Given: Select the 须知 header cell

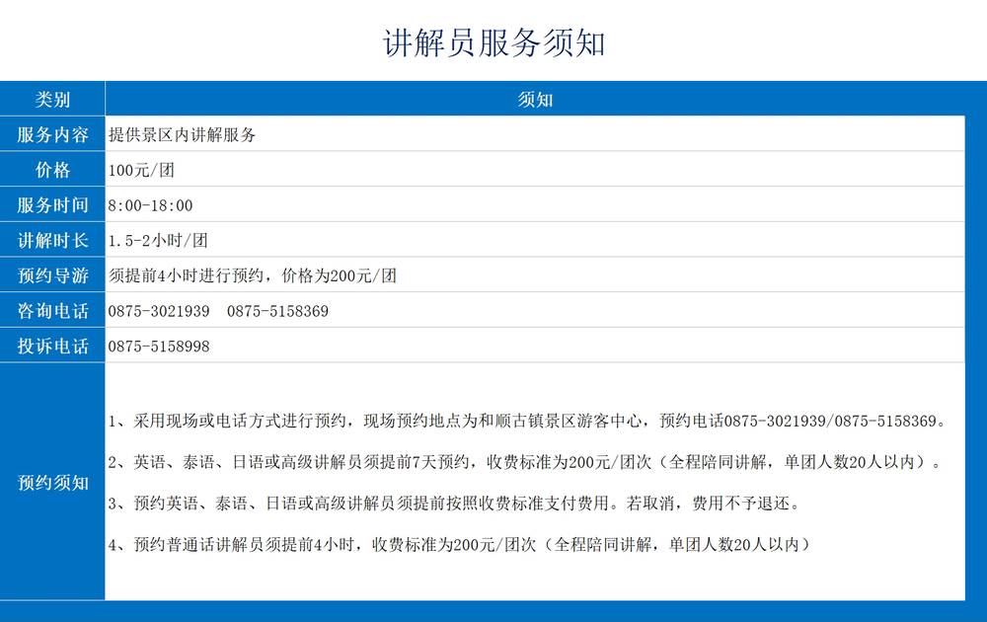Looking at the screenshot, I should [535, 99].
